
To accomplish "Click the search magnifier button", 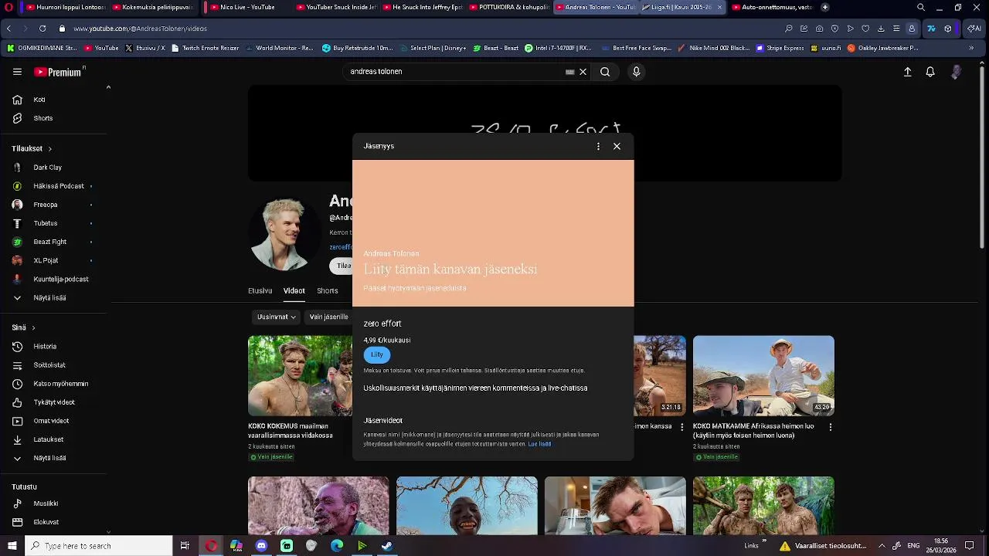I will 605,72.
